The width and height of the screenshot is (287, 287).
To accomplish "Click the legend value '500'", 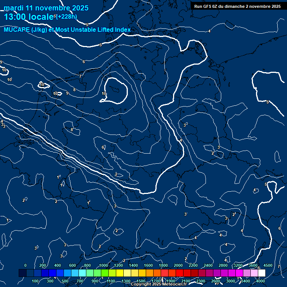I will click(65, 281).
